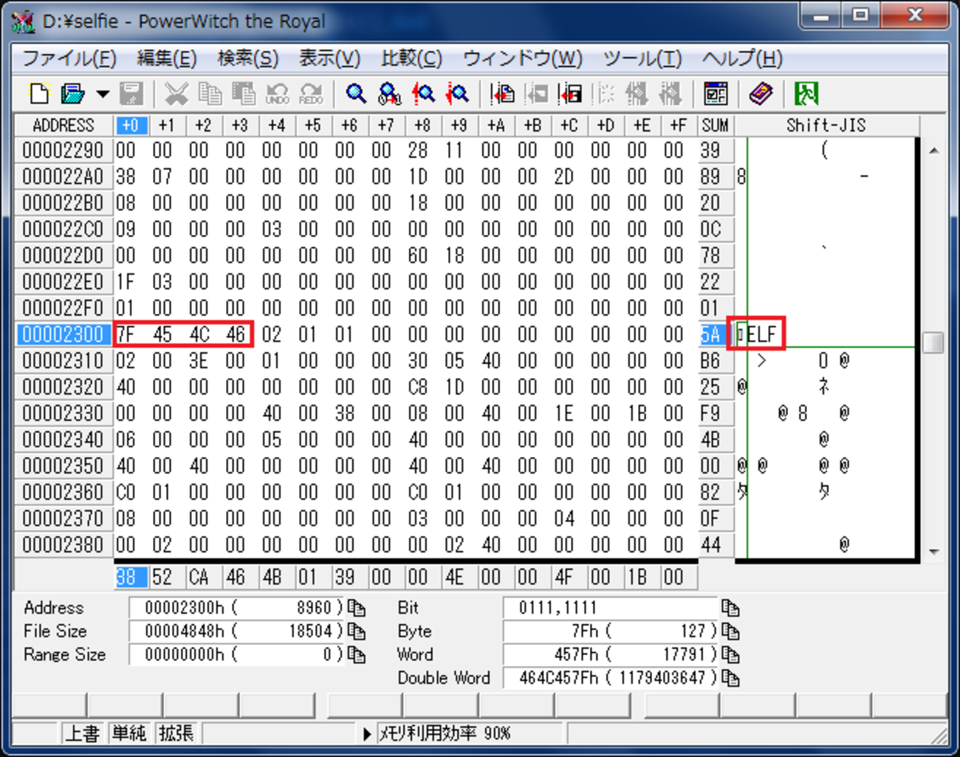The height and width of the screenshot is (757, 960).
Task: Click the Bit value field 0111,1111
Action: point(610,608)
